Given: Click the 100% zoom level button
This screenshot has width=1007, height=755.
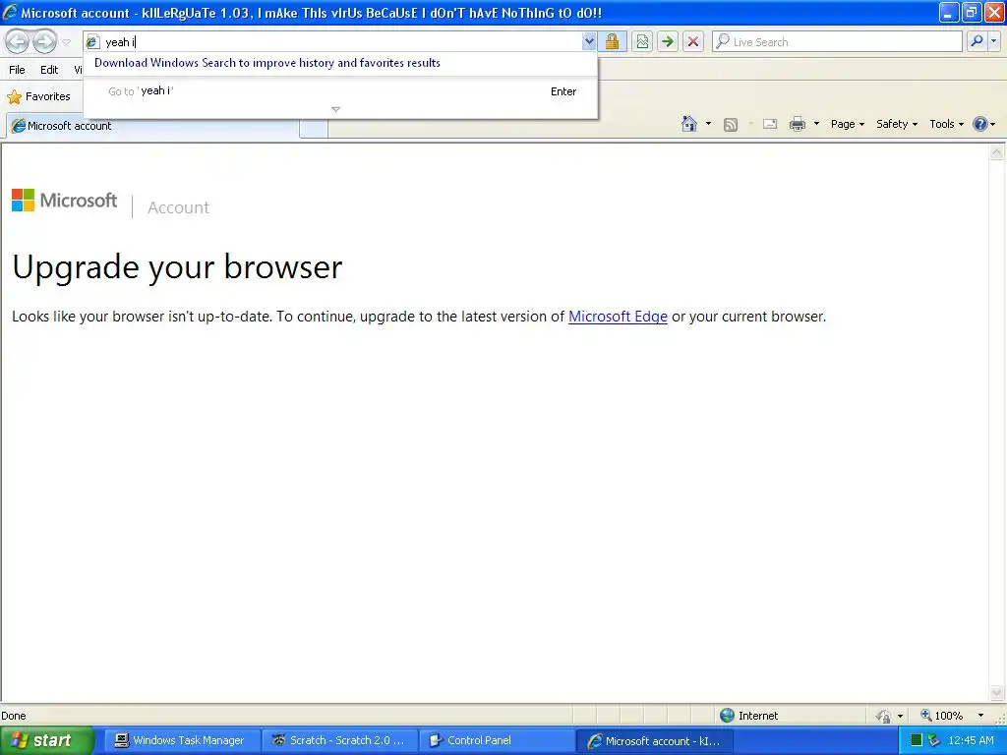Looking at the screenshot, I should 942,716.
